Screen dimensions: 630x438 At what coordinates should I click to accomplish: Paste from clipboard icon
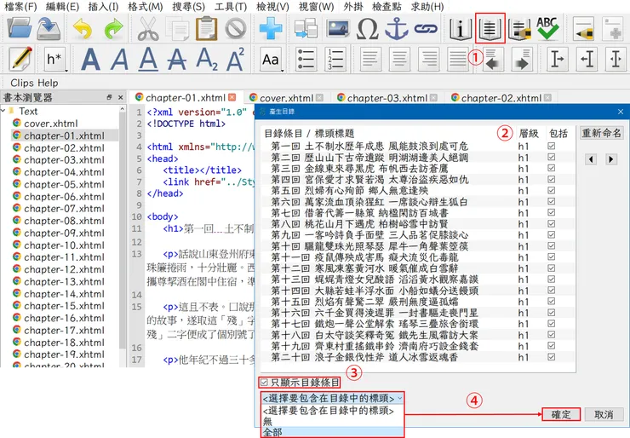pyautogui.click(x=207, y=28)
